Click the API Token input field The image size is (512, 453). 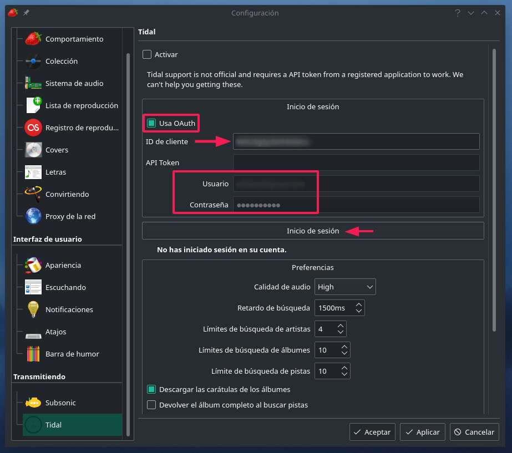tap(356, 162)
